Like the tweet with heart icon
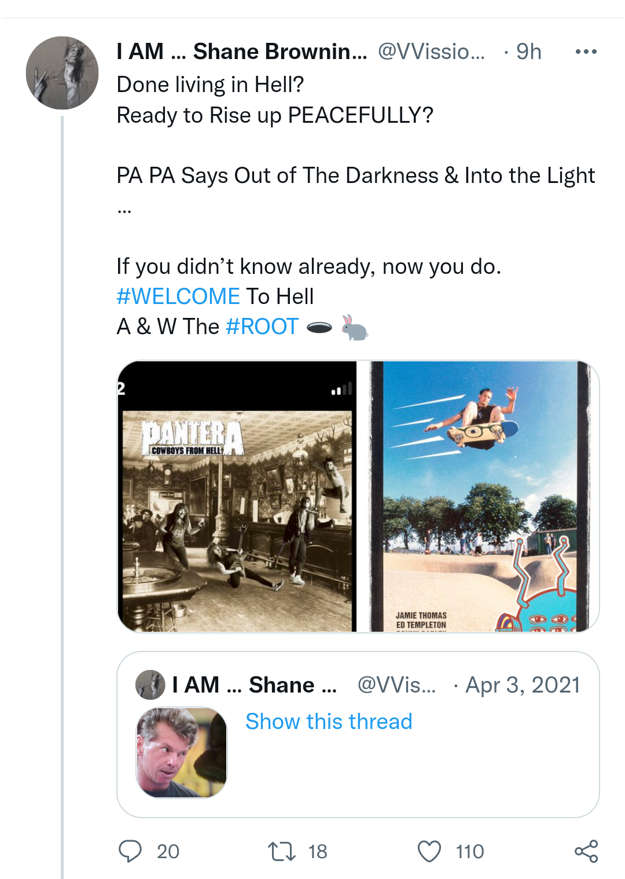The width and height of the screenshot is (625, 879). tap(429, 851)
